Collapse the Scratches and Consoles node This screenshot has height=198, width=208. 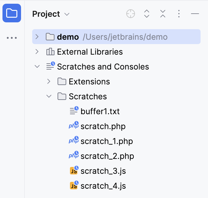coord(37,66)
